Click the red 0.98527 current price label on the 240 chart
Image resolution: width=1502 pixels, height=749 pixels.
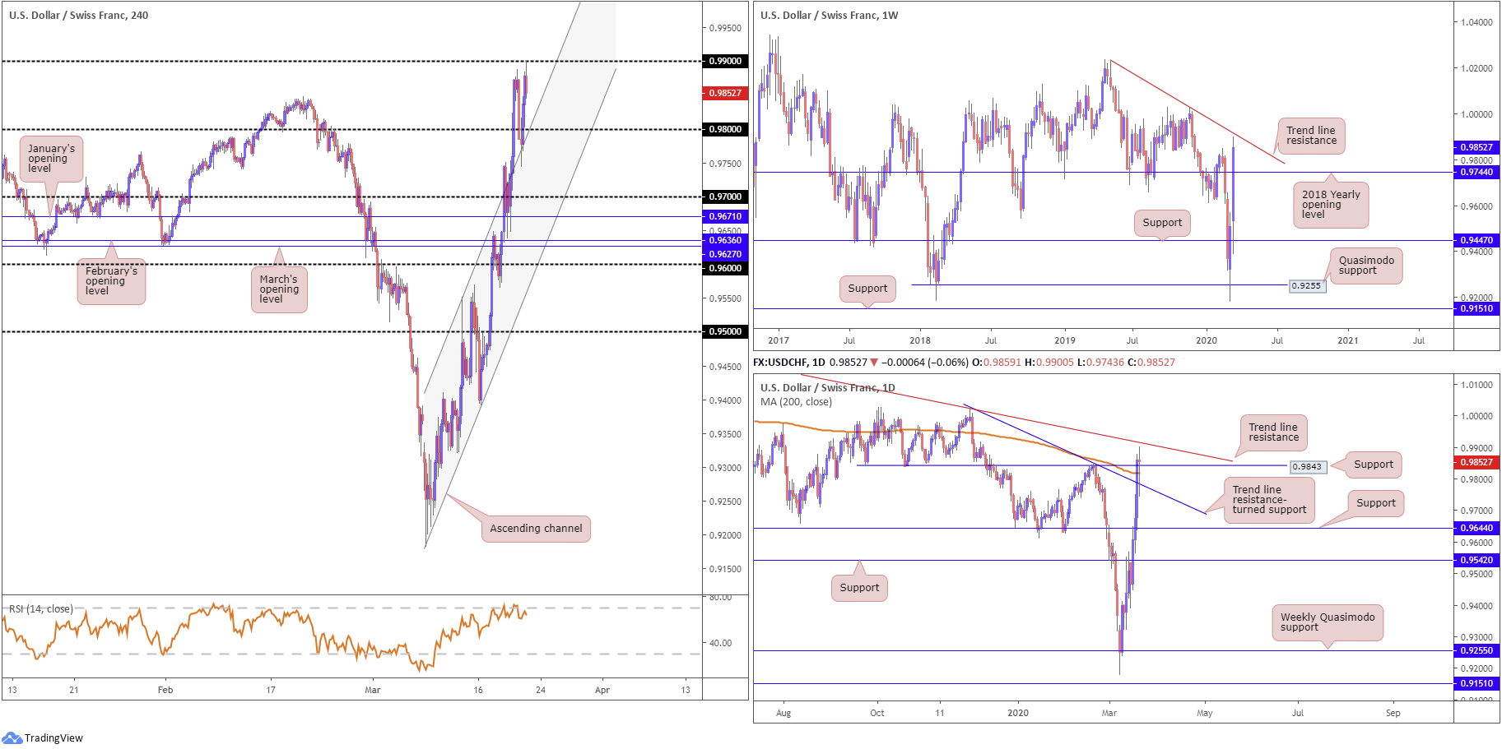click(725, 93)
